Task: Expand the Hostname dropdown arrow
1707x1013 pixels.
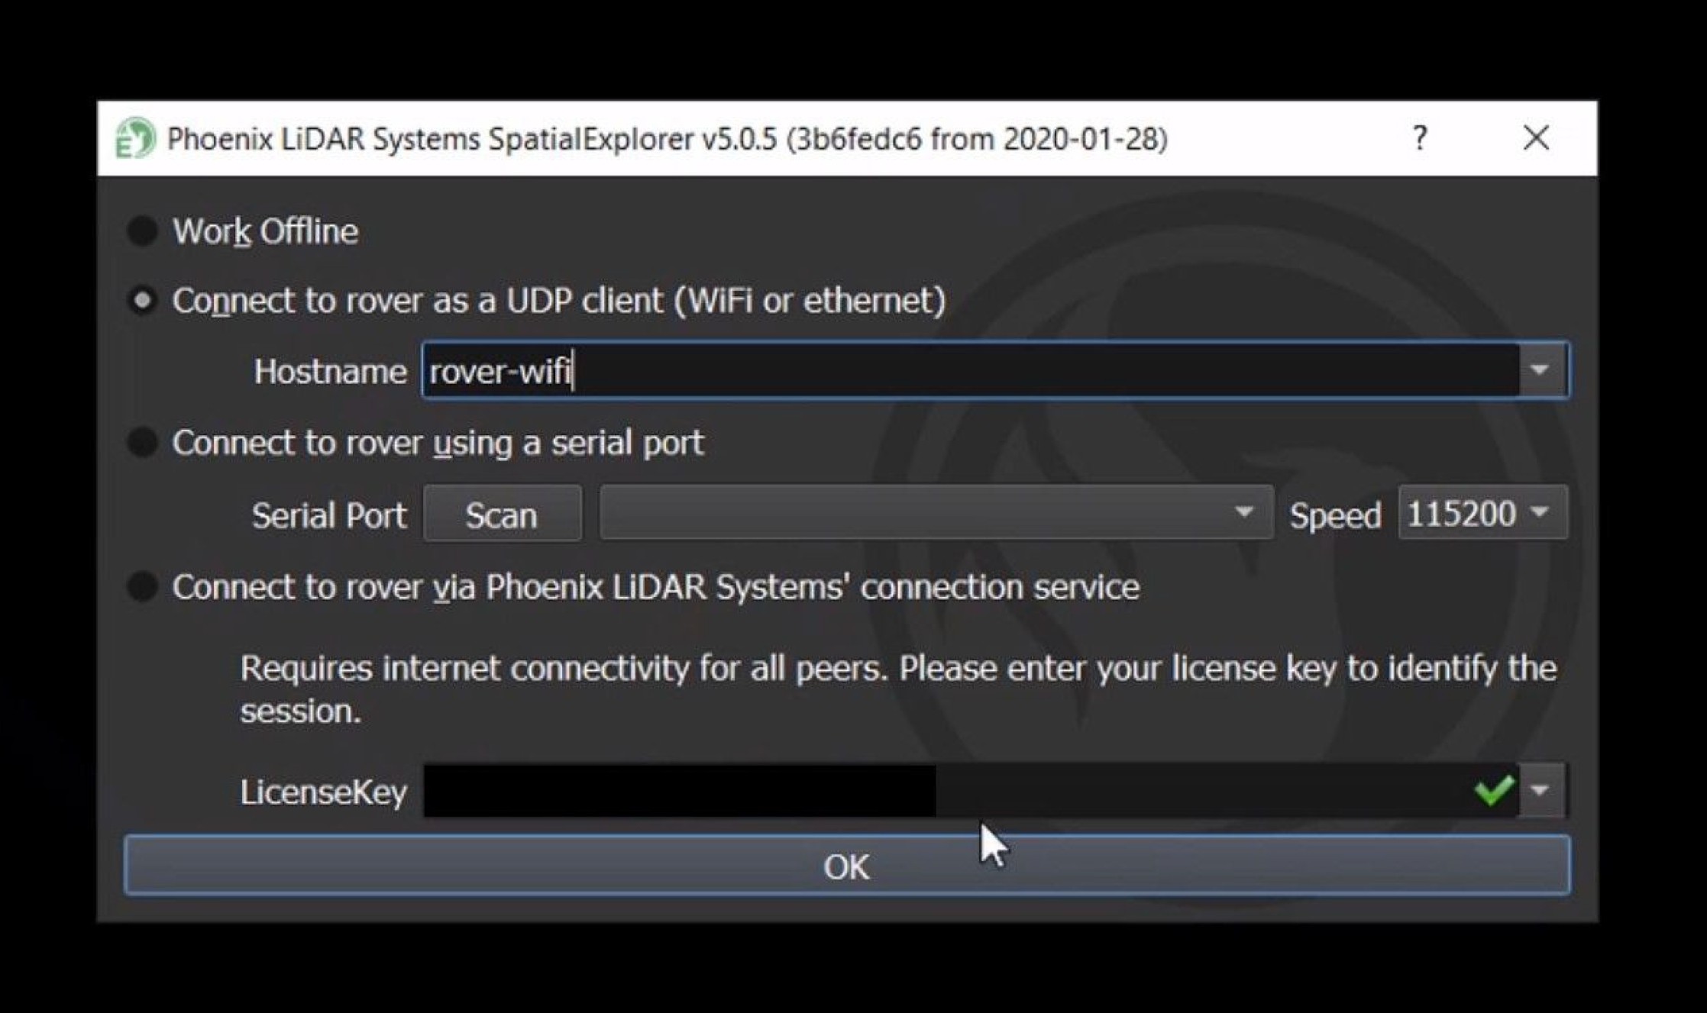Action: pos(1541,370)
